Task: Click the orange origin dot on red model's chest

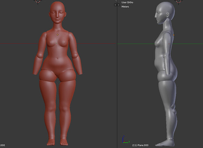Action: [57, 35]
